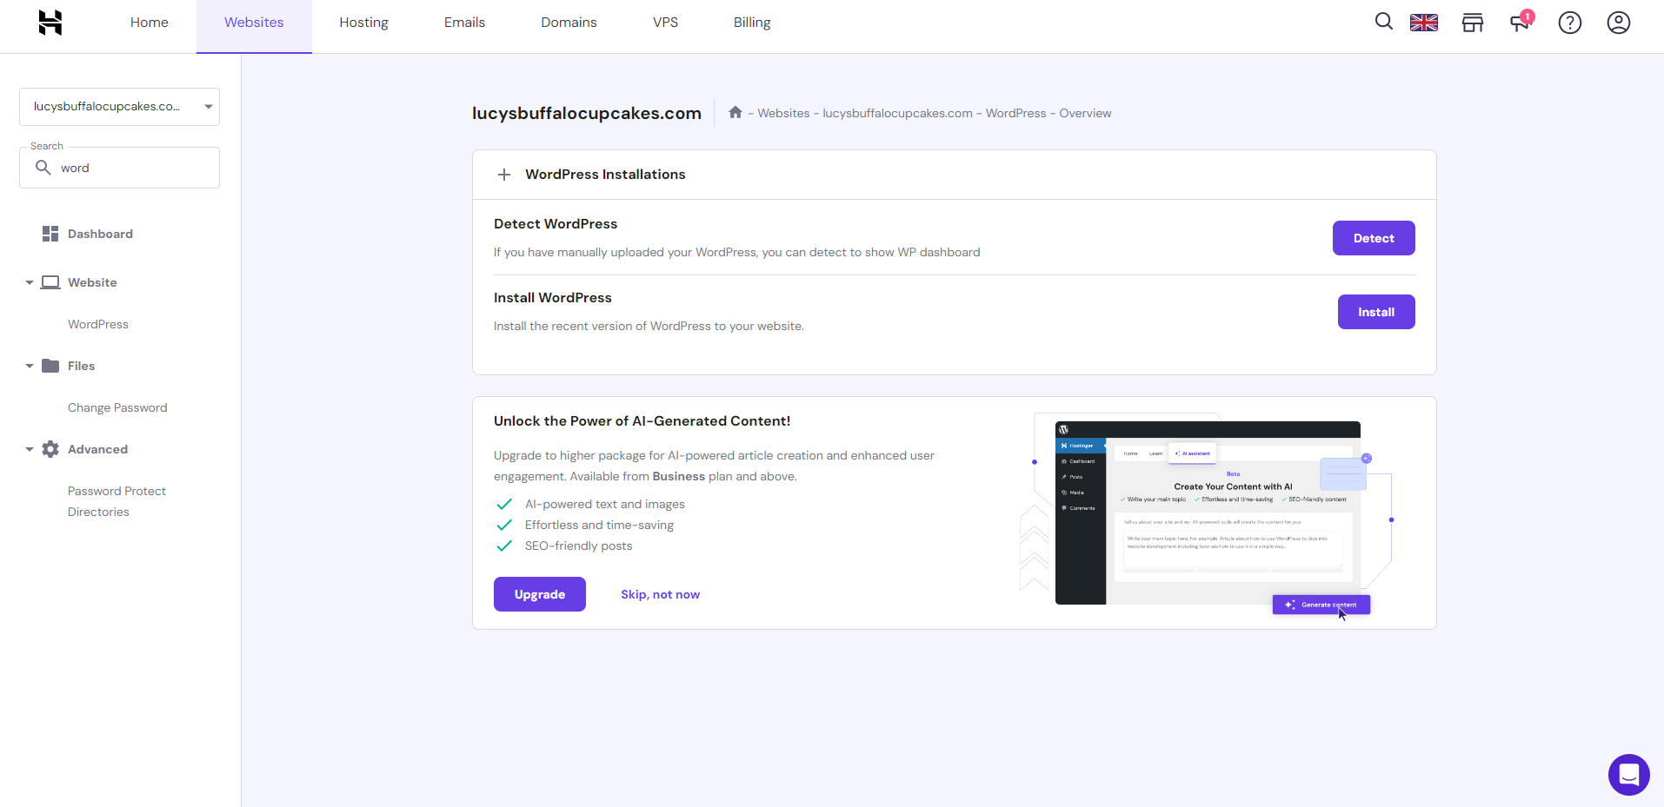This screenshot has width=1664, height=807.
Task: Collapse the Advanced sidebar section
Action: tap(28, 448)
